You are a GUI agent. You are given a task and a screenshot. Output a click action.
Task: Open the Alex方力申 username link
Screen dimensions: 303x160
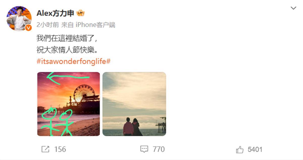pyautogui.click(x=55, y=13)
